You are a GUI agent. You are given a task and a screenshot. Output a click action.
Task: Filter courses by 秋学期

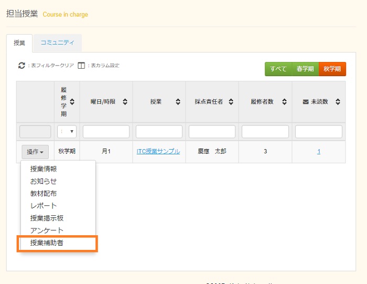coord(332,69)
